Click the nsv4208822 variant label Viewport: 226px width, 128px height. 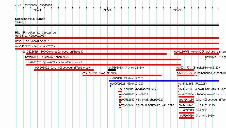pyautogui.click(x=62, y=68)
